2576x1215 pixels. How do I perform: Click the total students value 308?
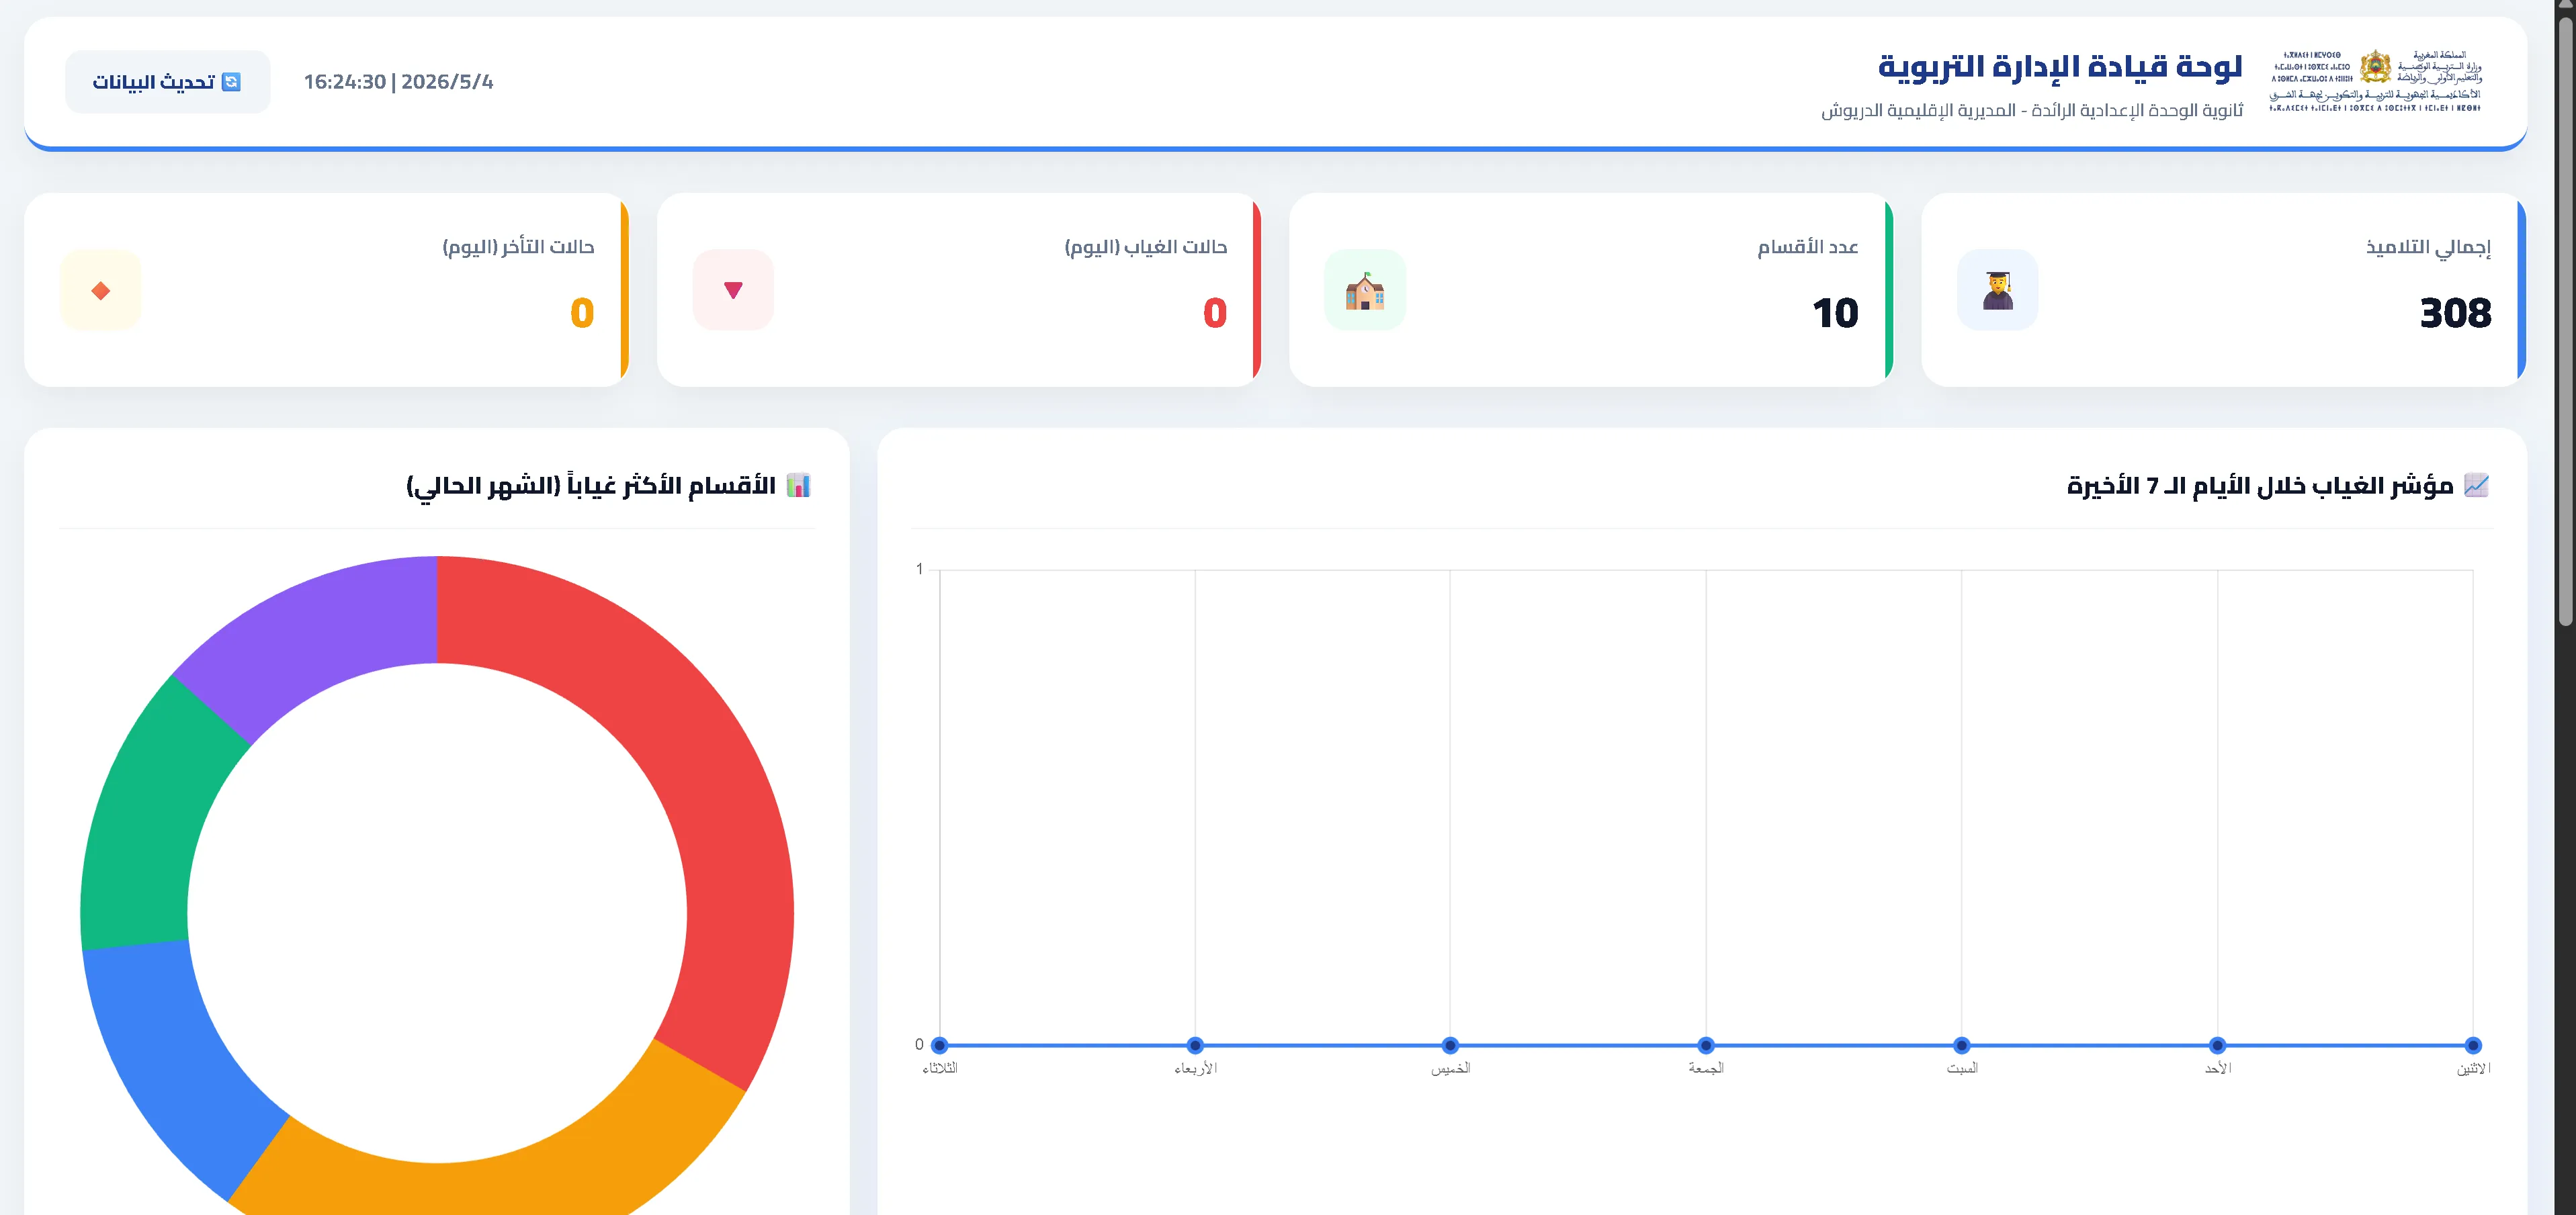coord(2455,313)
